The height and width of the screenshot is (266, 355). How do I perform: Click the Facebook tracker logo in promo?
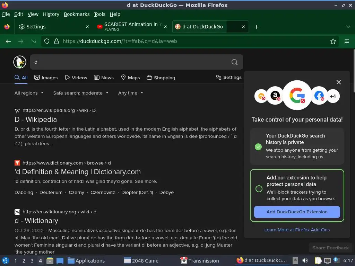tap(319, 96)
